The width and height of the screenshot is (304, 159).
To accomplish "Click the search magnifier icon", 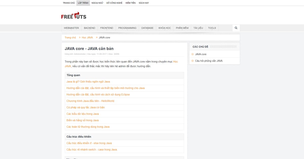I will pos(236,28).
